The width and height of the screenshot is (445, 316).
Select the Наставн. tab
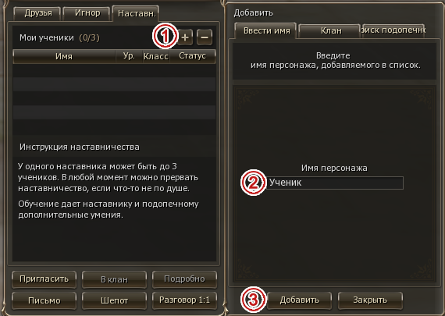(136, 13)
